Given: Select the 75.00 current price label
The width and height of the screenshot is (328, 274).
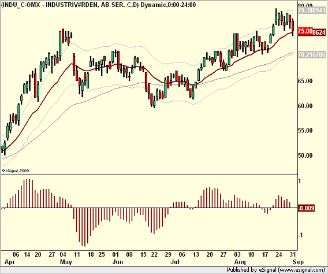Looking at the screenshot, I should tap(305, 31).
